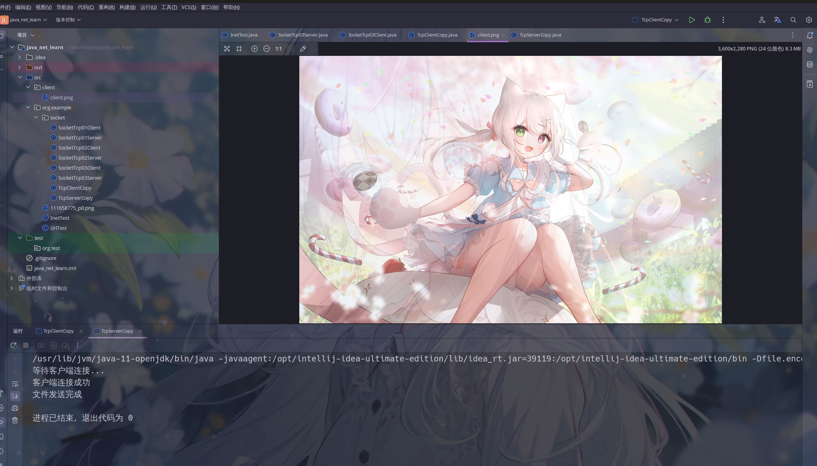Open SocketTcp02Server in the project tree
Image resolution: width=817 pixels, height=466 pixels.
click(80, 158)
